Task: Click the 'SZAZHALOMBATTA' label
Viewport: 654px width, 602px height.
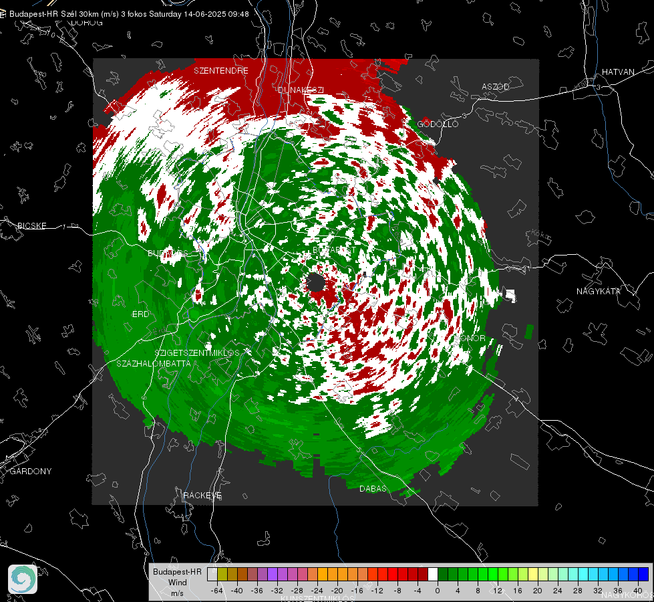Action: pyautogui.click(x=154, y=363)
